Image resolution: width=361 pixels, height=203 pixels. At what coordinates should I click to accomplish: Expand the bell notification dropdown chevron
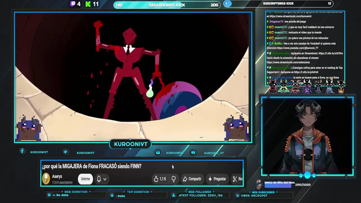click(x=105, y=179)
